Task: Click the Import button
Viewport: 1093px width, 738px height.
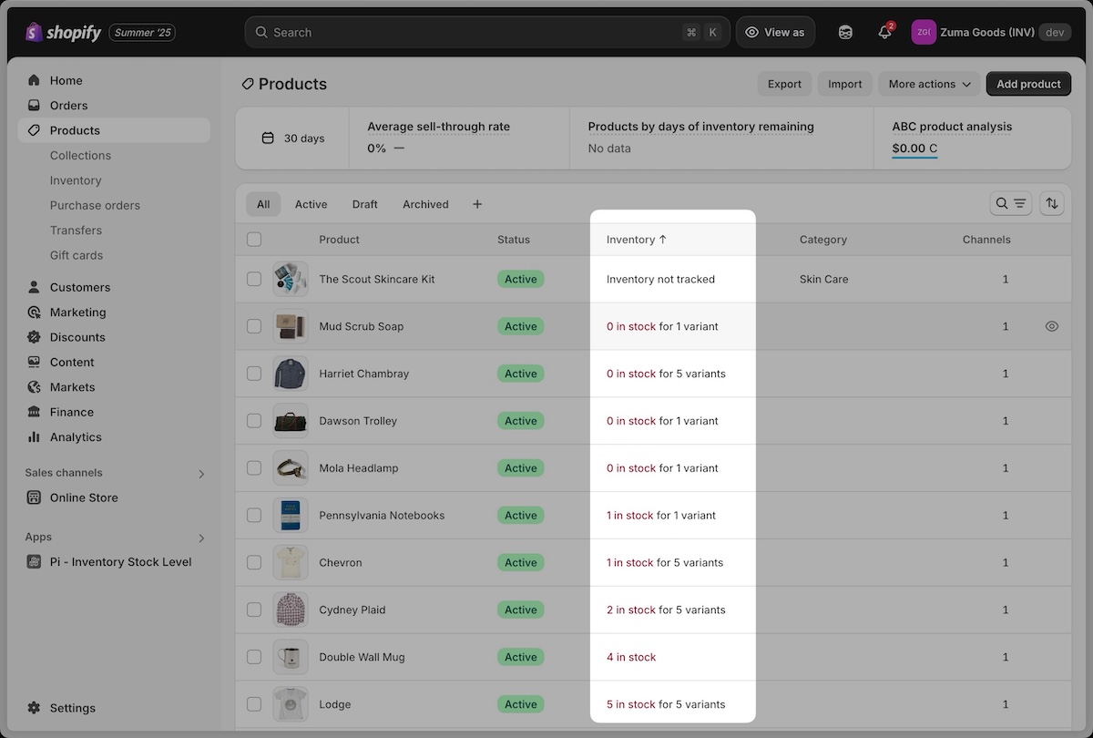Action: coord(844,84)
